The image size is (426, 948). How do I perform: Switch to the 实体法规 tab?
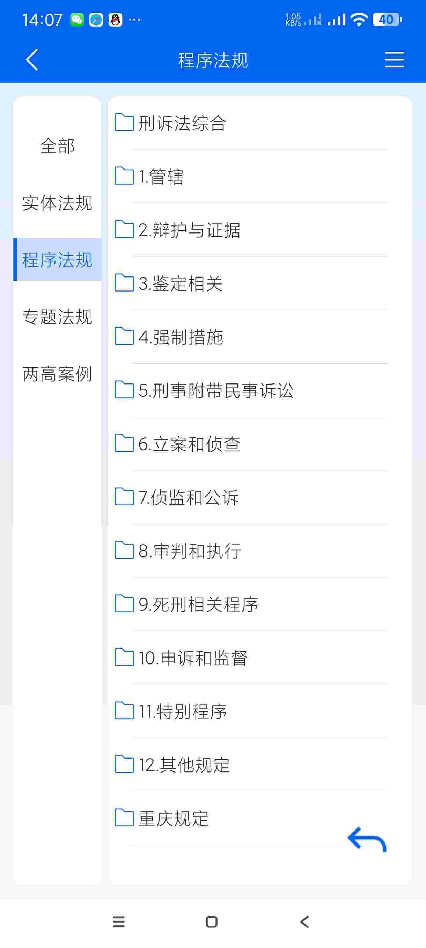(x=57, y=203)
